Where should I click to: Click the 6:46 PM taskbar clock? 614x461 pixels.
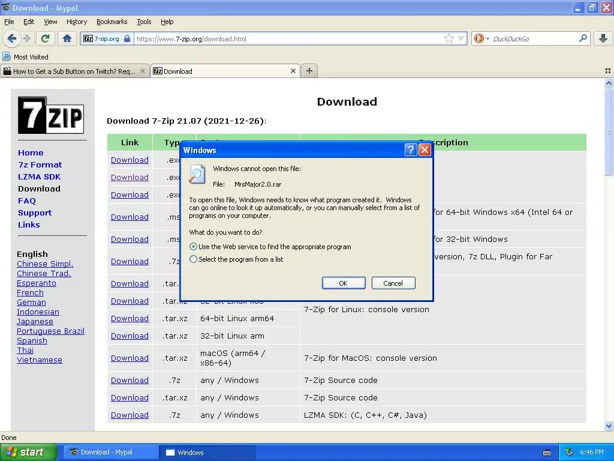coord(592,452)
